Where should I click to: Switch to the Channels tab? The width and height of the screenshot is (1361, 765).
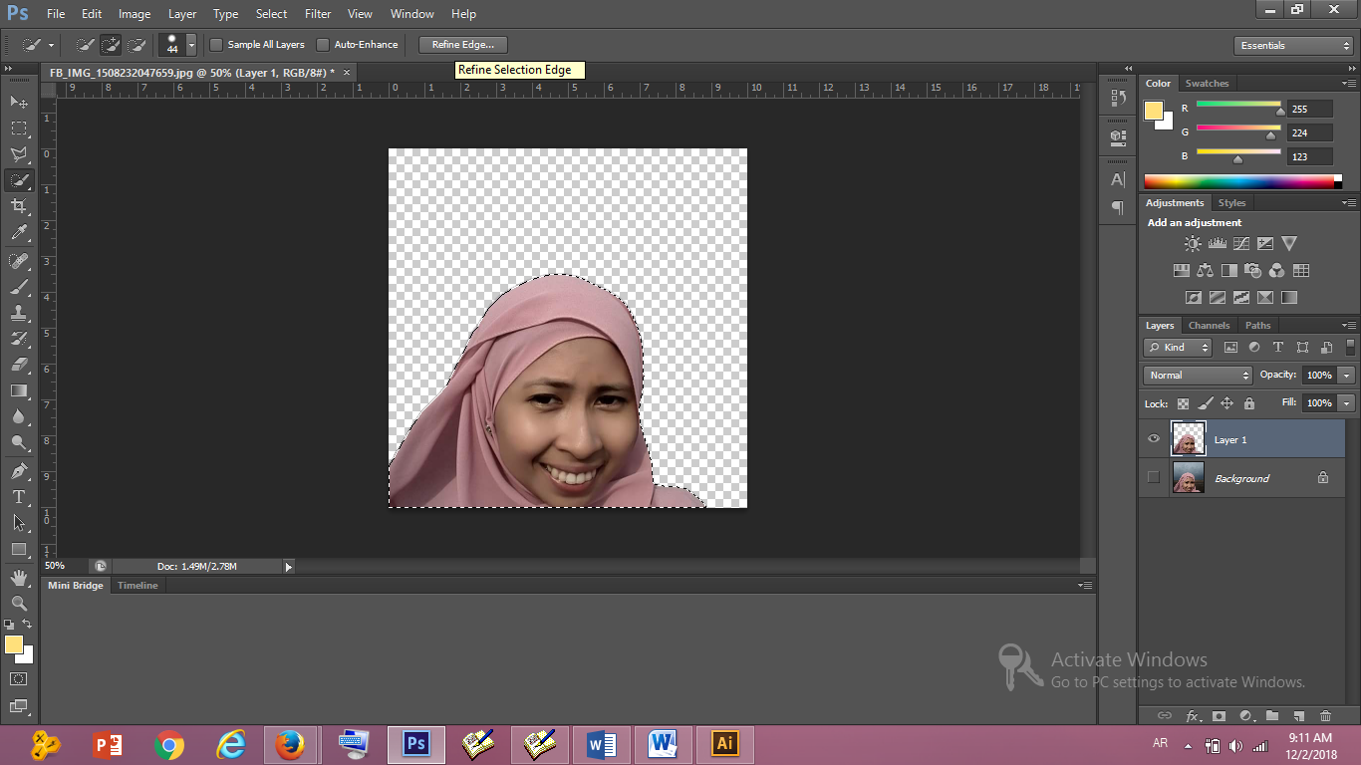coord(1209,325)
